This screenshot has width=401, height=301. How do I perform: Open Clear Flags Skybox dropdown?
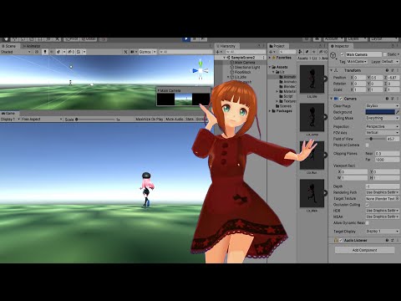[x=383, y=106]
